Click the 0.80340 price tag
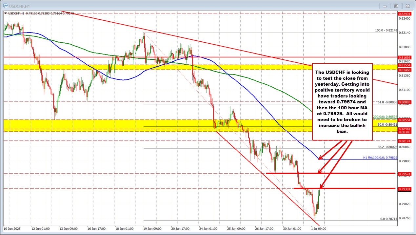The height and width of the screenshot is (235, 416). [x=405, y=132]
